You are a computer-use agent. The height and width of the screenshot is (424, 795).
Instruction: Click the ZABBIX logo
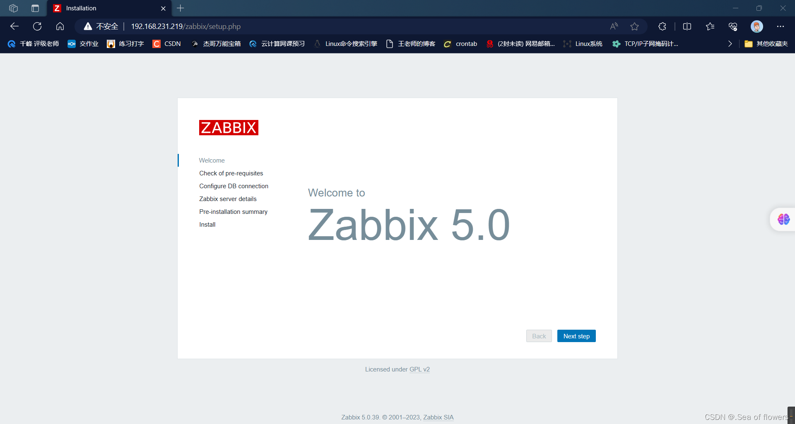(229, 127)
